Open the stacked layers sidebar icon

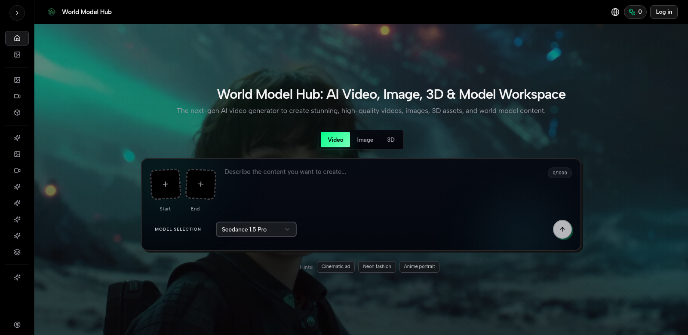pyautogui.click(x=17, y=252)
